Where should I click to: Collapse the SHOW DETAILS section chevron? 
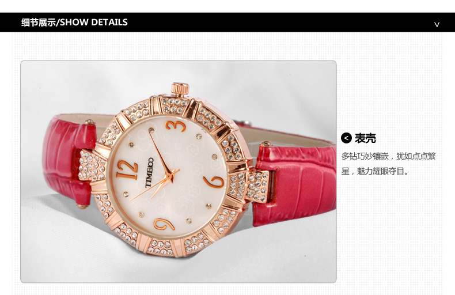point(437,25)
